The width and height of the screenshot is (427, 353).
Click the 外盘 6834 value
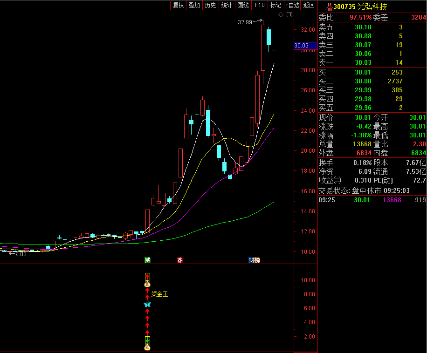(364, 153)
